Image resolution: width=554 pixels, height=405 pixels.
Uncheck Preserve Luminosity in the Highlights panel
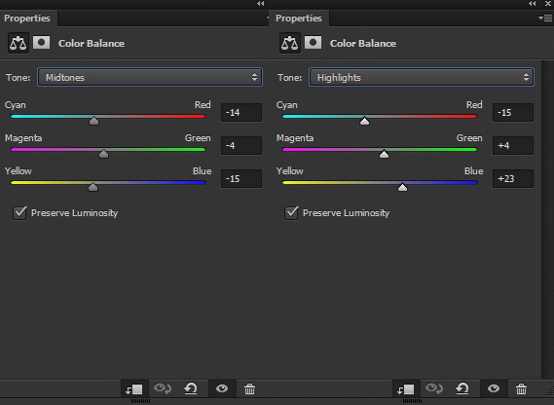point(291,213)
